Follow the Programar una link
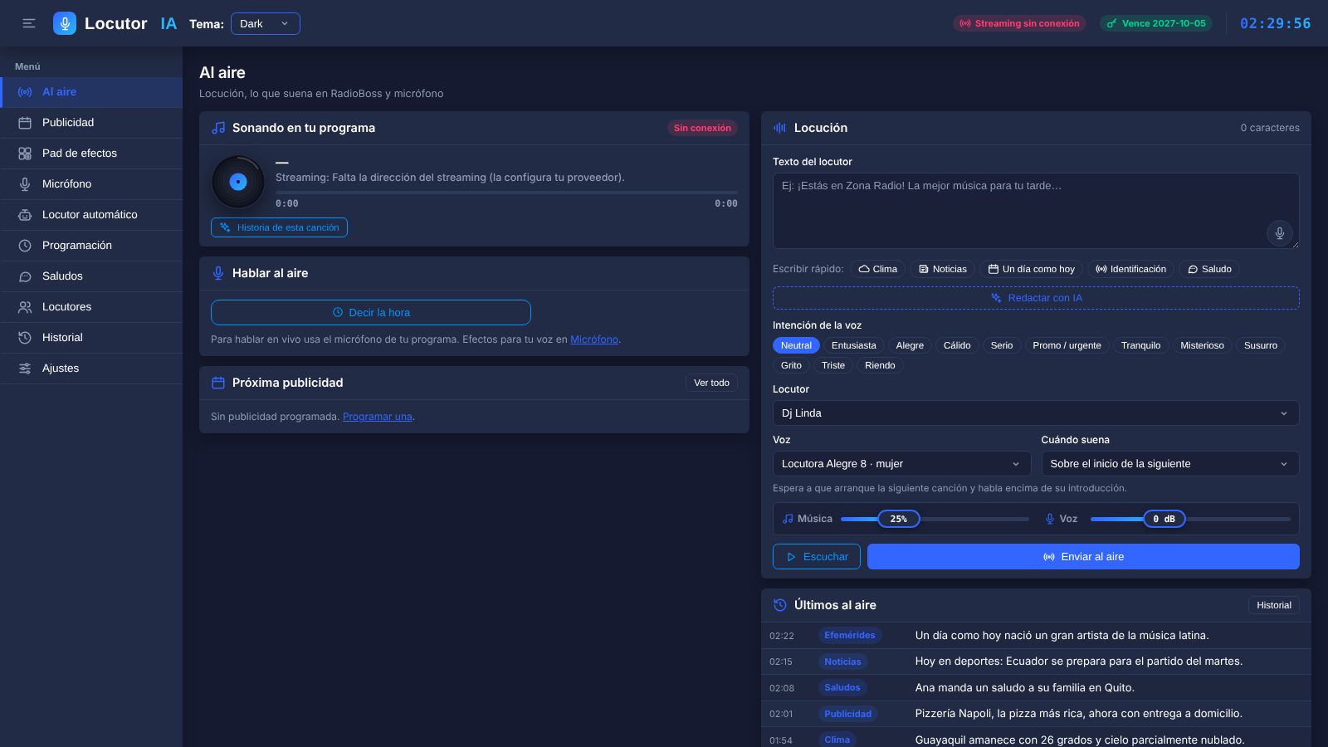The height and width of the screenshot is (747, 1328). tap(378, 417)
